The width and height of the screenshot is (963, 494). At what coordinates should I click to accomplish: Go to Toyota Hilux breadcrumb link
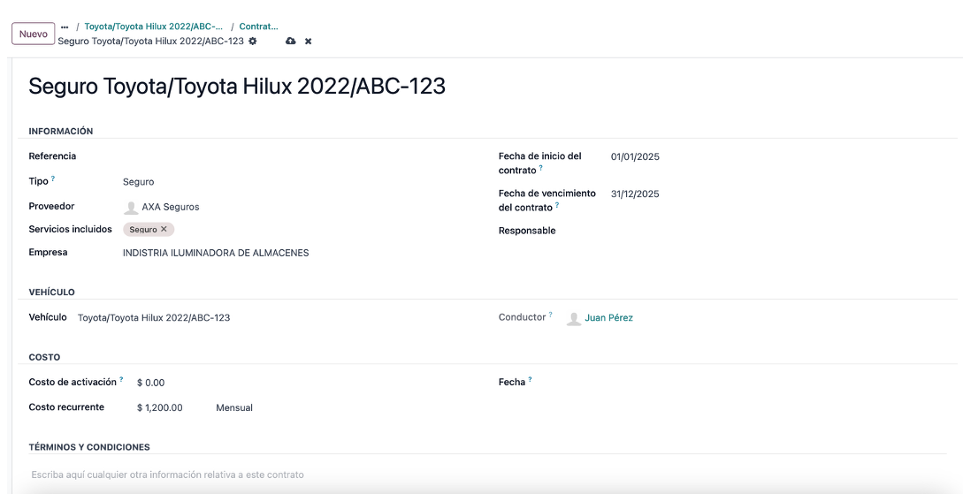[154, 27]
